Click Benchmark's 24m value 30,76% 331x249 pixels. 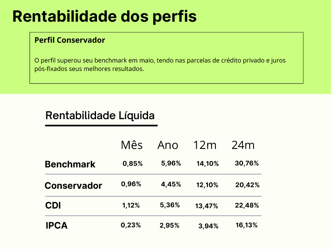(x=247, y=164)
